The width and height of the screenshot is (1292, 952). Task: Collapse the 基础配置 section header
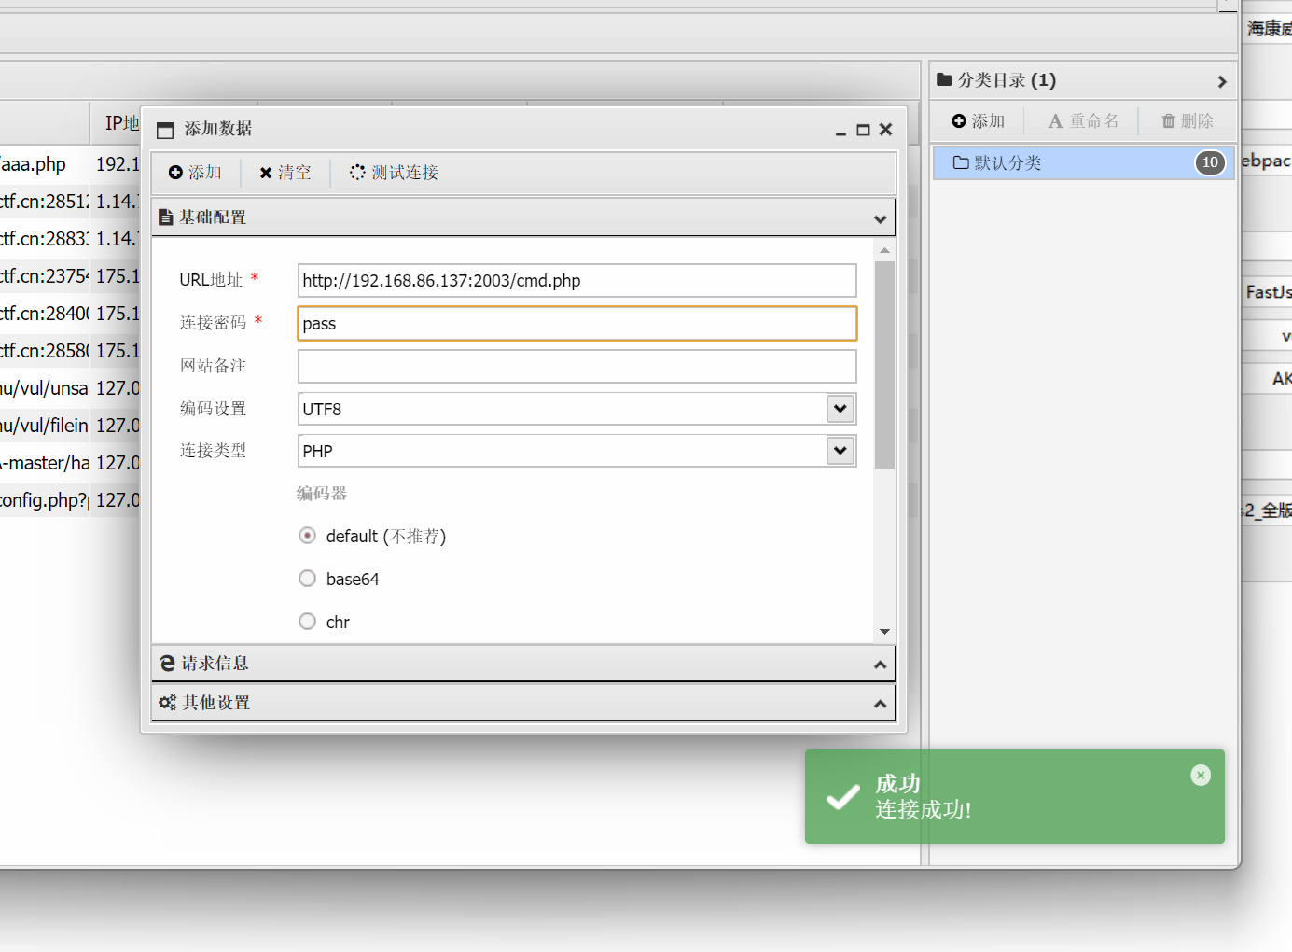pos(522,217)
